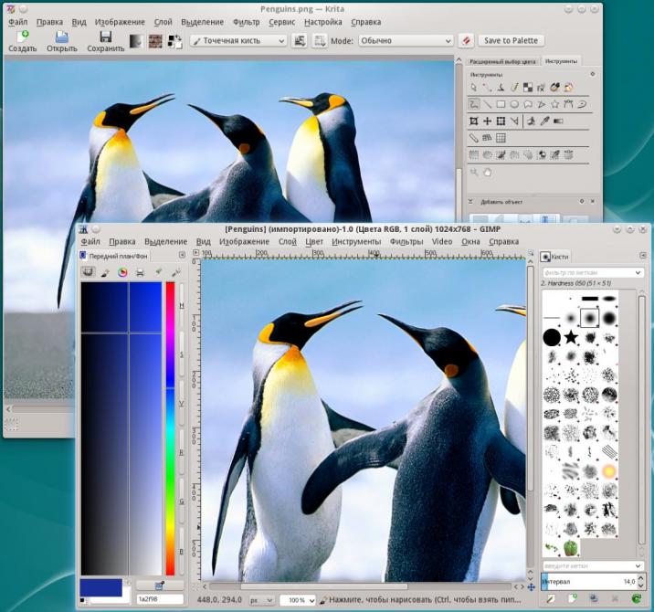Click the Save to Palette button
654x612 pixels.
tap(512, 40)
